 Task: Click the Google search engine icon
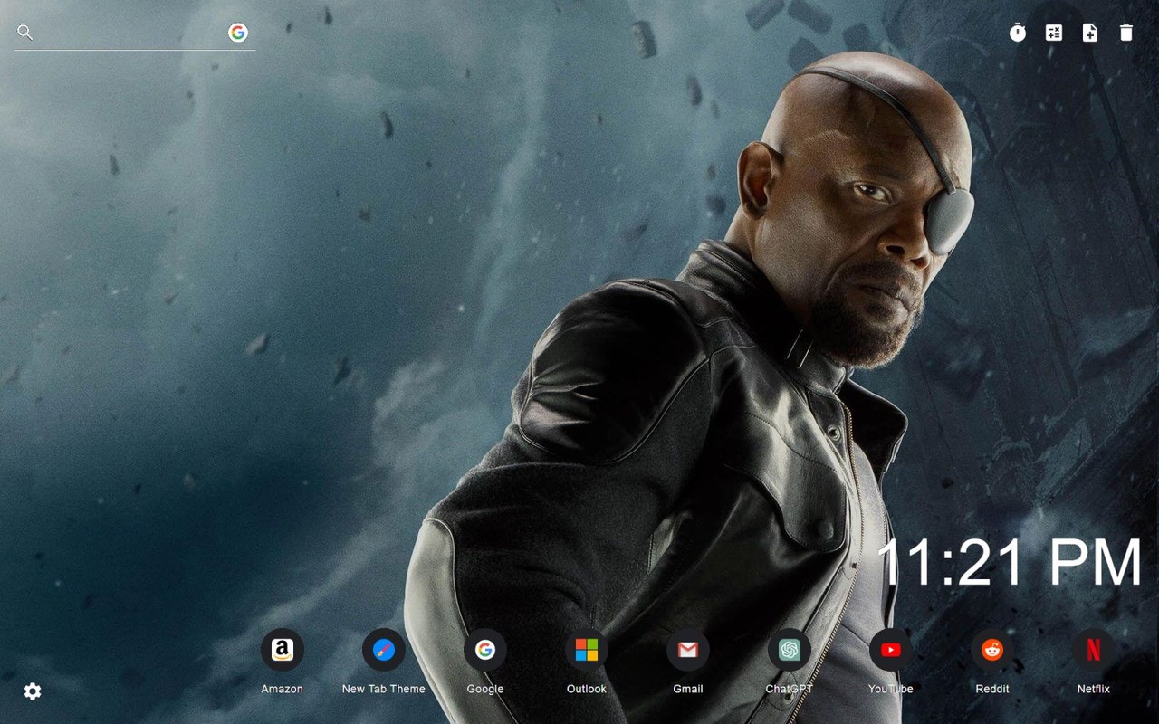click(238, 33)
